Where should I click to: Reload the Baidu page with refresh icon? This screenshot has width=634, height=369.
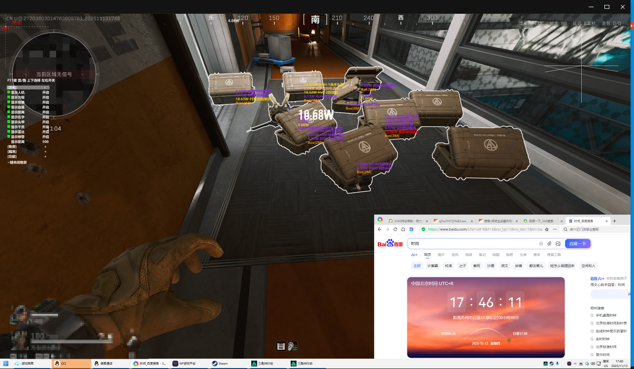(395, 230)
